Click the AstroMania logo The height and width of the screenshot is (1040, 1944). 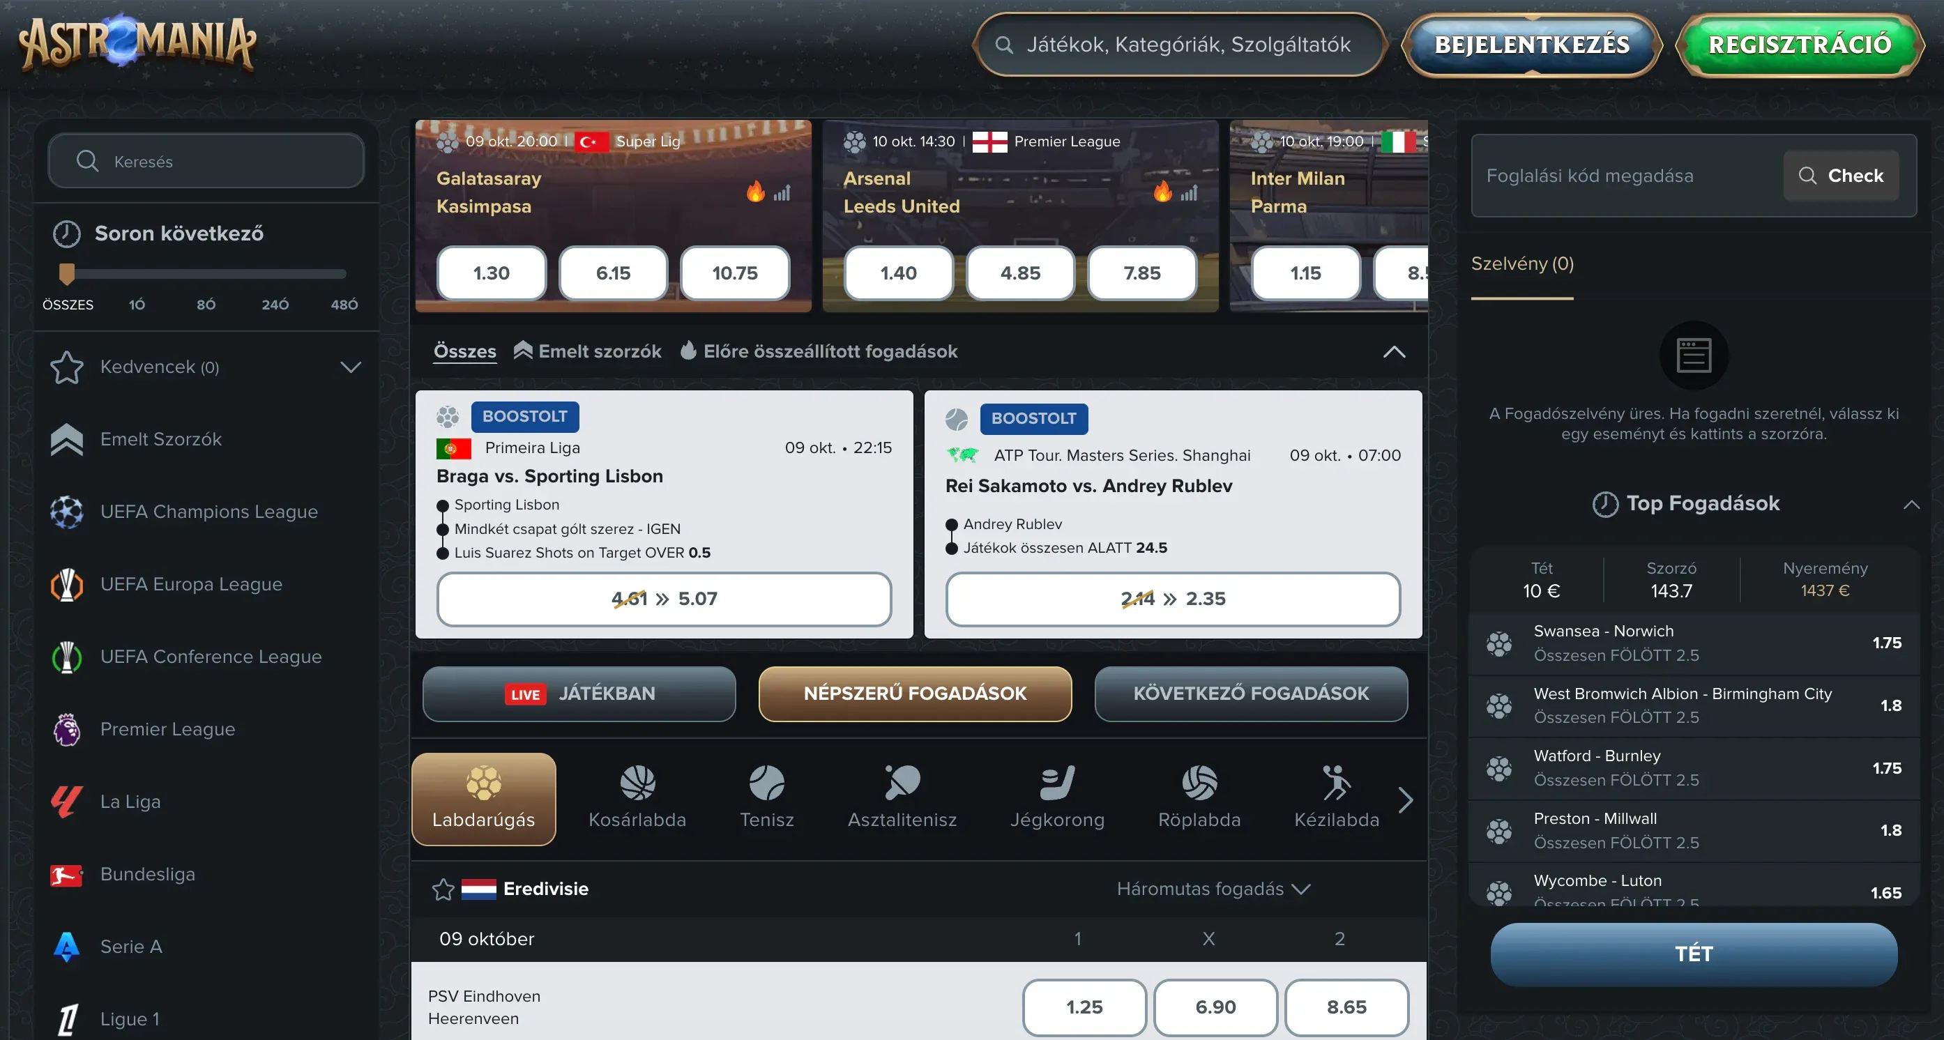pos(137,43)
